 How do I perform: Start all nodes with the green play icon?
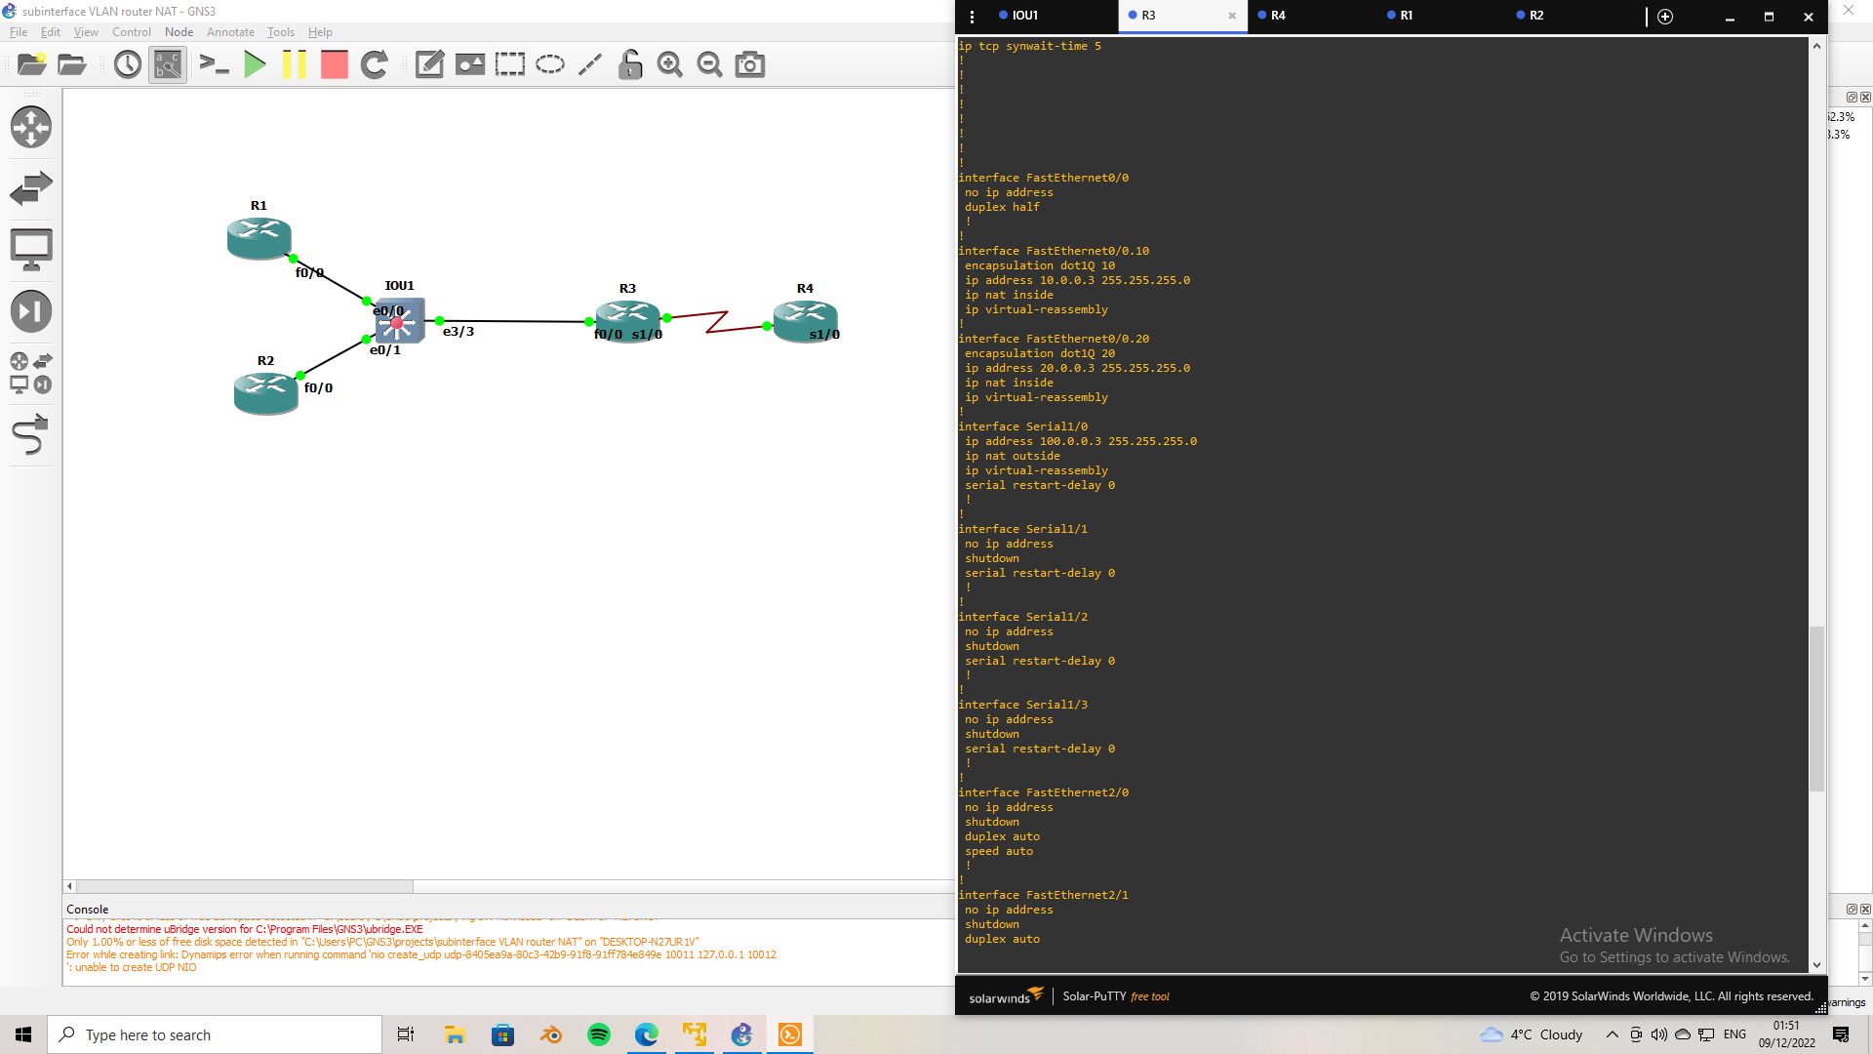coord(256,64)
